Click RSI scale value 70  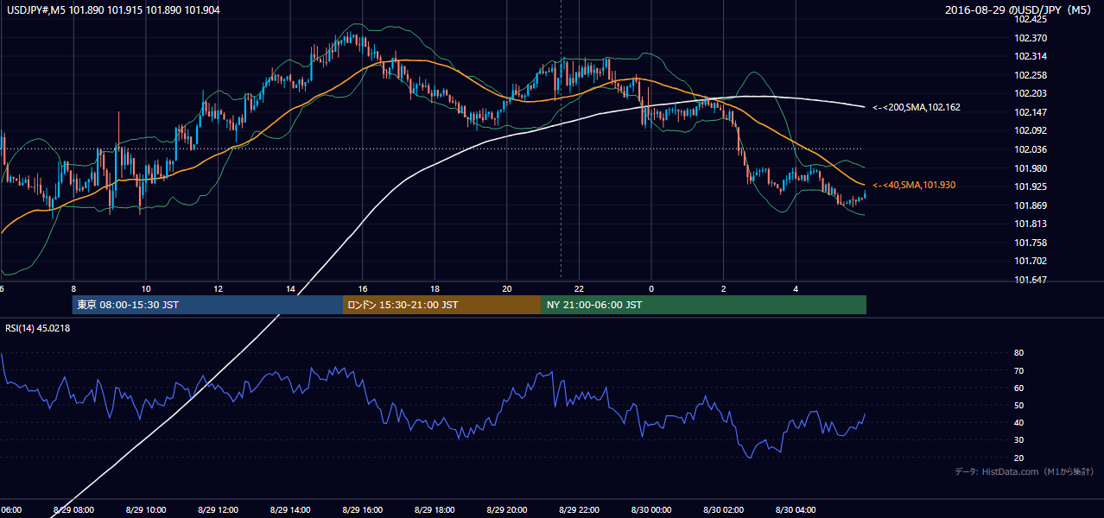pos(1018,370)
